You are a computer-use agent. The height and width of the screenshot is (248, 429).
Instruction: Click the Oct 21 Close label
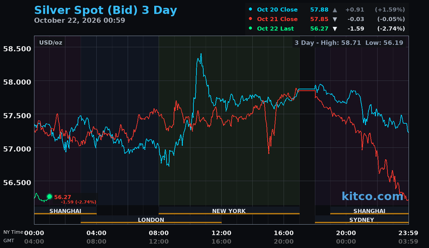click(x=277, y=19)
